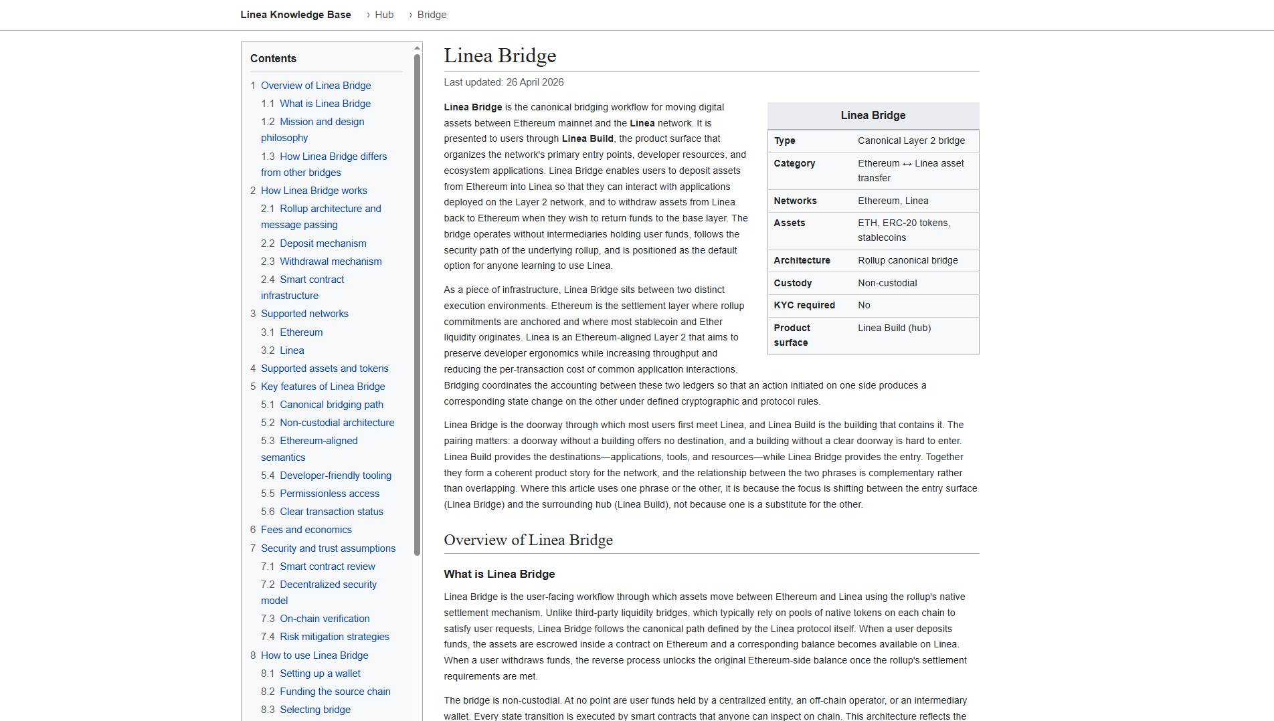Open Decentralized security model entry
The height and width of the screenshot is (721, 1274).
point(318,593)
